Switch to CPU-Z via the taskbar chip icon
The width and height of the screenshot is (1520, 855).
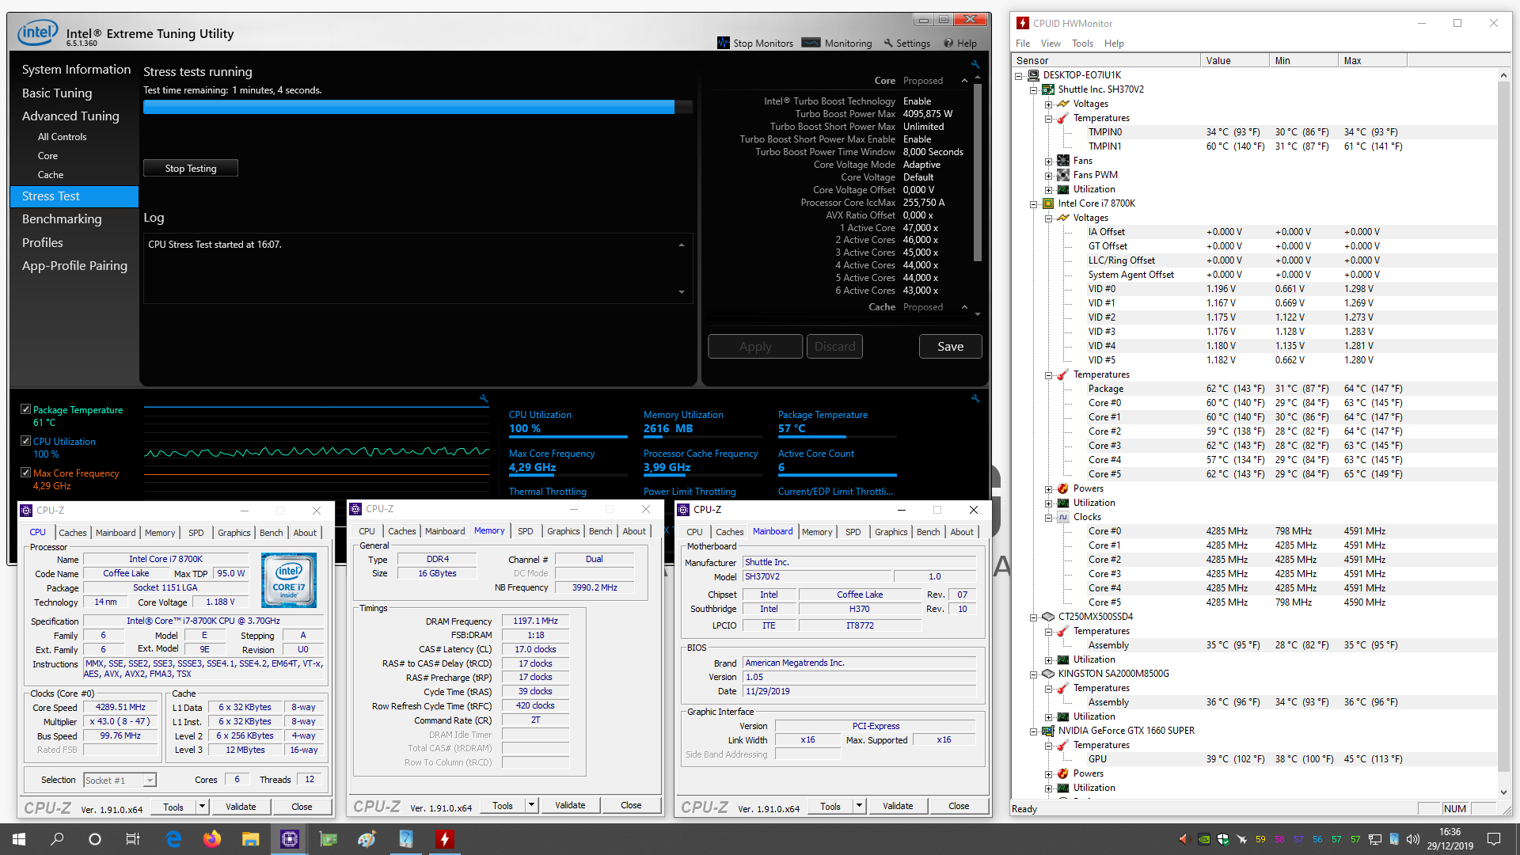click(x=290, y=839)
